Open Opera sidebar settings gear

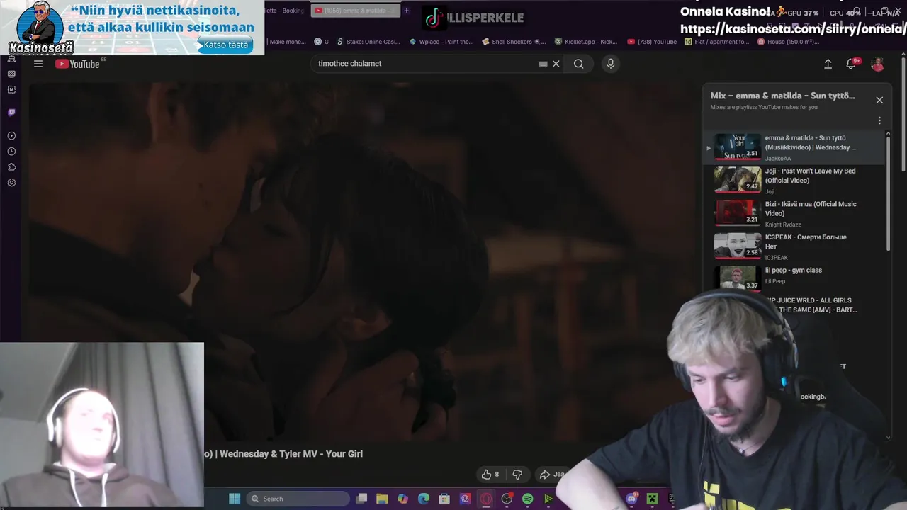coord(11,183)
